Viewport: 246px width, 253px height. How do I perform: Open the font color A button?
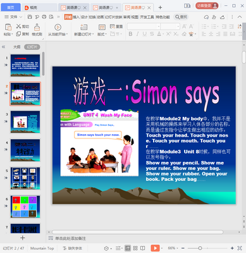[159, 34]
